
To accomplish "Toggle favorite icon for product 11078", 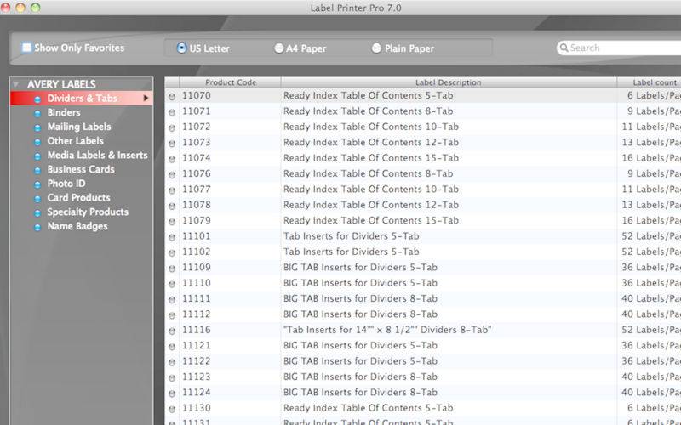I will pyautogui.click(x=172, y=206).
